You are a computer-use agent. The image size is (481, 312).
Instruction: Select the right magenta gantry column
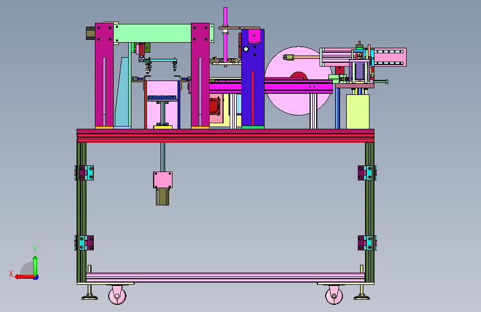pyautogui.click(x=200, y=76)
